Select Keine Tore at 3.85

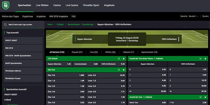[x=148, y=103]
